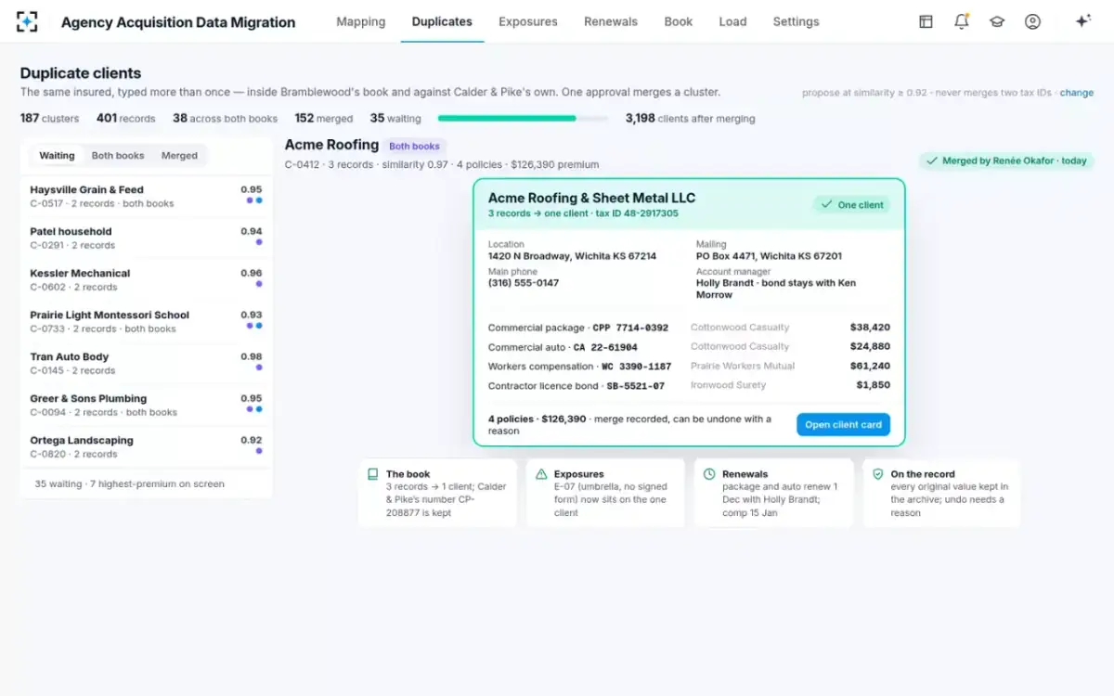The width and height of the screenshot is (1114, 696).
Task: Click the 35 waiting list footer text
Action: pyautogui.click(x=129, y=483)
